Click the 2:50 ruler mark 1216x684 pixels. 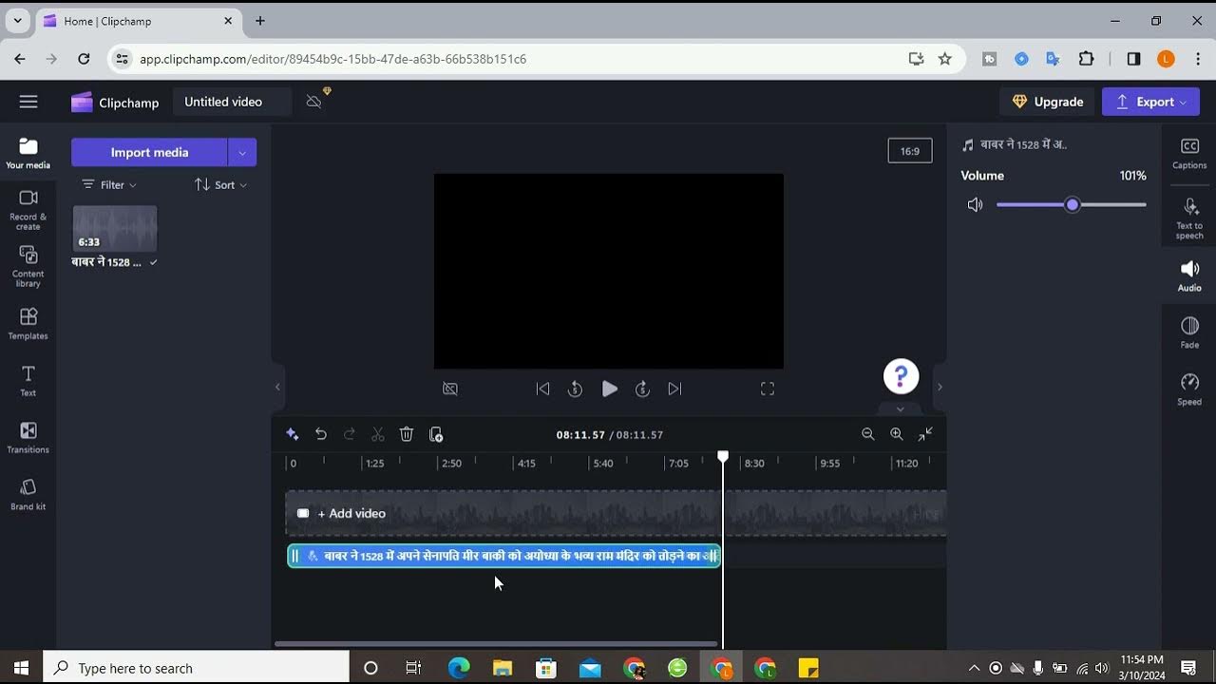point(449,463)
